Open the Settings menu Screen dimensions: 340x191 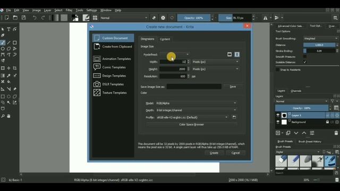coord(91,10)
